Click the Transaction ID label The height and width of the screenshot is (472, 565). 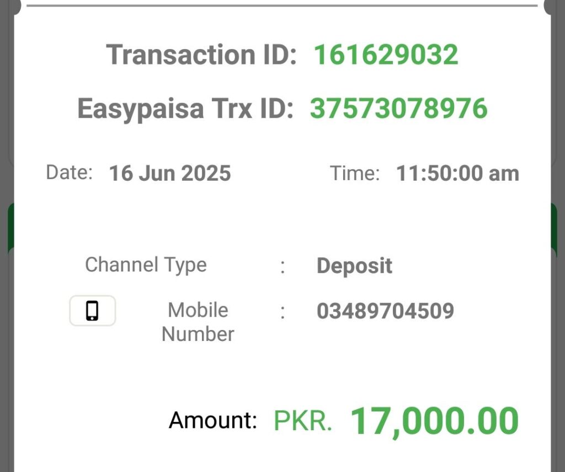(x=201, y=55)
